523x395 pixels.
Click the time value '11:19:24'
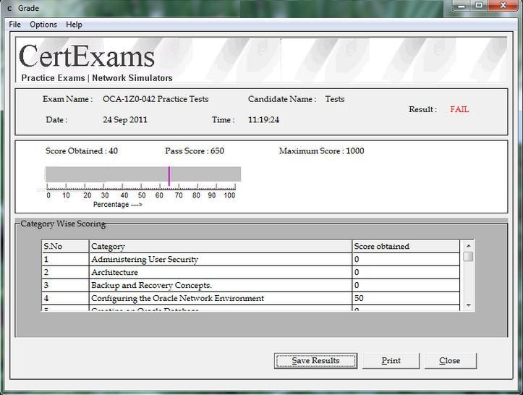[263, 120]
